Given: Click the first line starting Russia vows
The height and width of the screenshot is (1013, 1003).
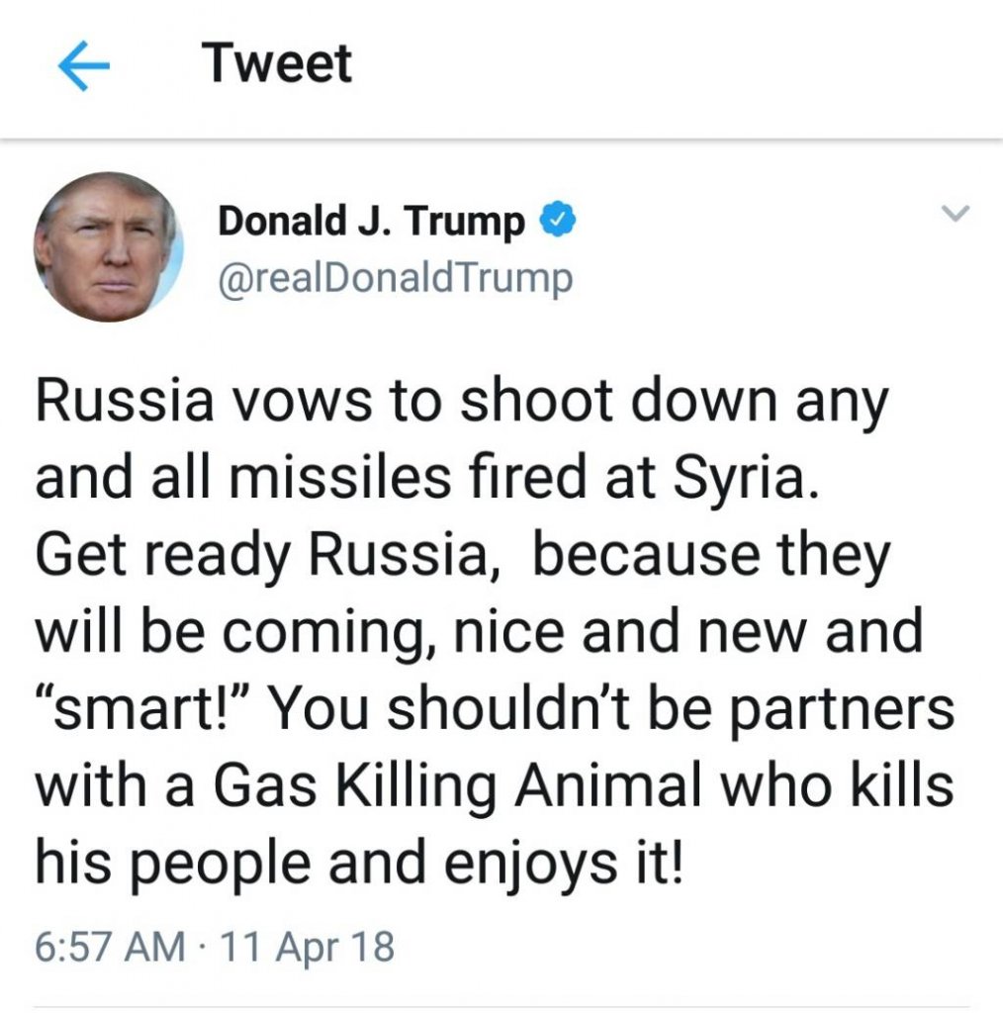Looking at the screenshot, I should pos(462,402).
